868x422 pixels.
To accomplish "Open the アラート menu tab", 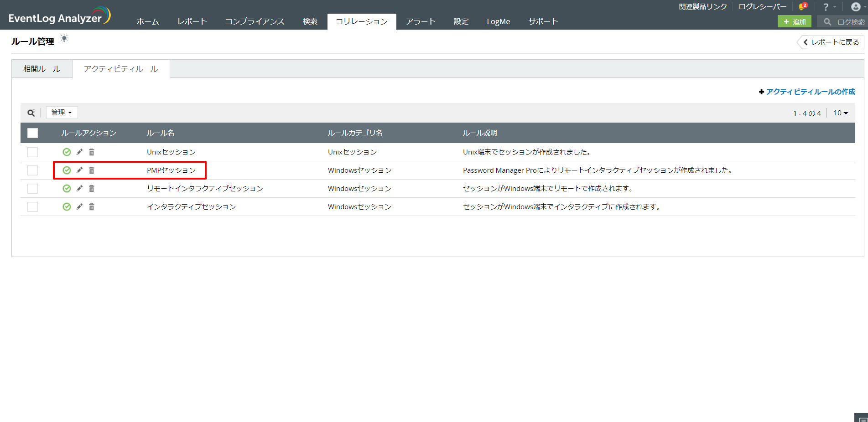I will point(420,21).
